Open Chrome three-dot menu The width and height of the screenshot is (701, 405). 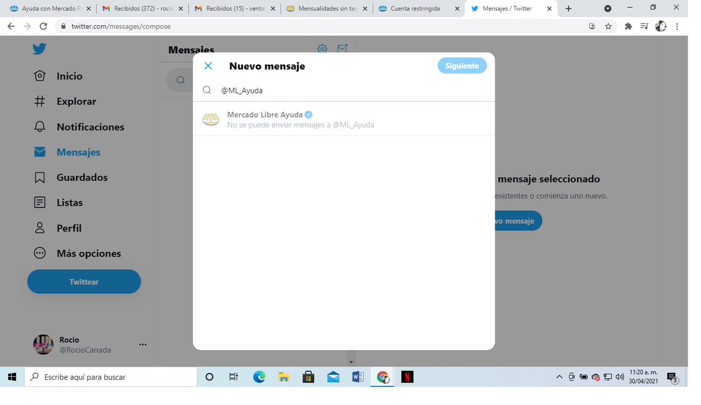(x=678, y=26)
